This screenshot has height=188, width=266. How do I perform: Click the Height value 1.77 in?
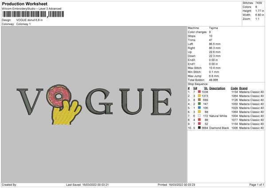tap(259, 11)
